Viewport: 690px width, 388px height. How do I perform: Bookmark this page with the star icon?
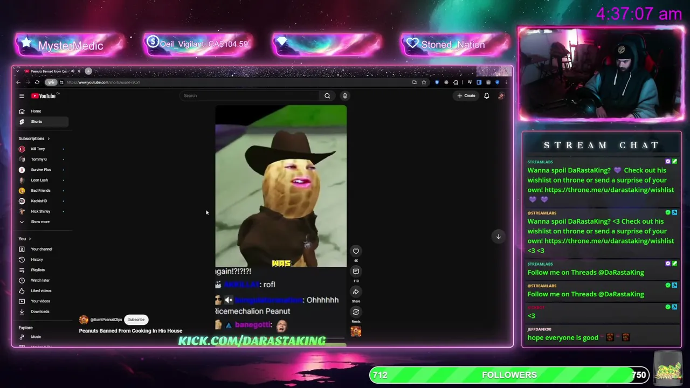tap(424, 82)
